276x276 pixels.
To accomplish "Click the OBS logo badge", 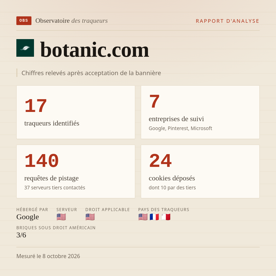I will point(24,21).
